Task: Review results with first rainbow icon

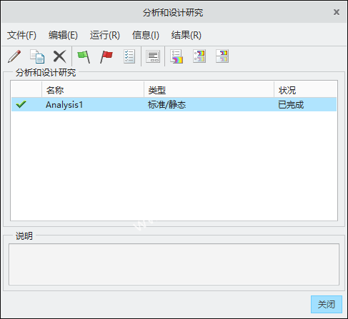Action: tap(177, 56)
